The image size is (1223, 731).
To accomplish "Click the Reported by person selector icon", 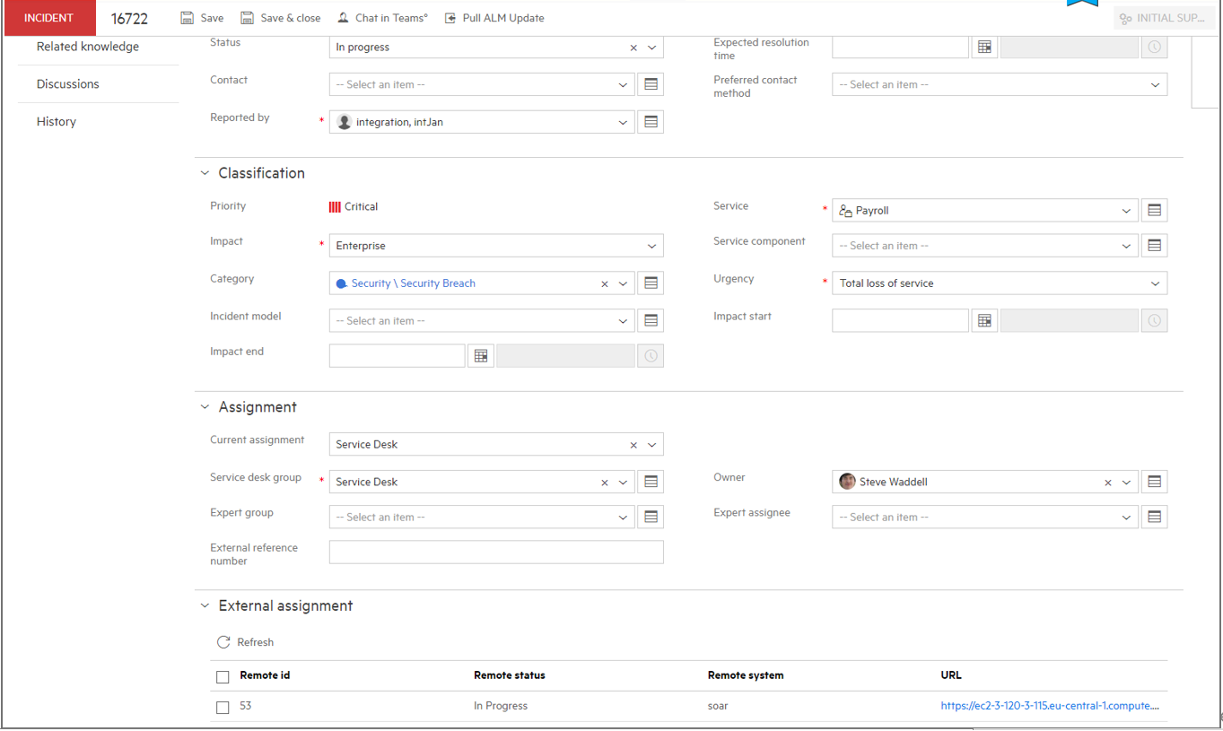I will pos(650,121).
